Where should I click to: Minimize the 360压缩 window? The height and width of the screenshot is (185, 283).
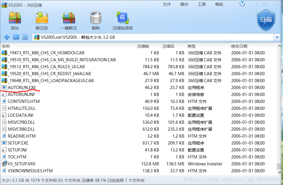[x=256, y=4]
